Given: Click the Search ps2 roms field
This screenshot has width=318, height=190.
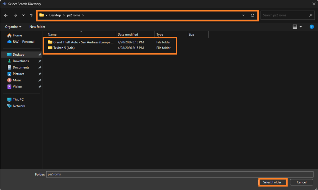Looking at the screenshot, I should (287, 15).
